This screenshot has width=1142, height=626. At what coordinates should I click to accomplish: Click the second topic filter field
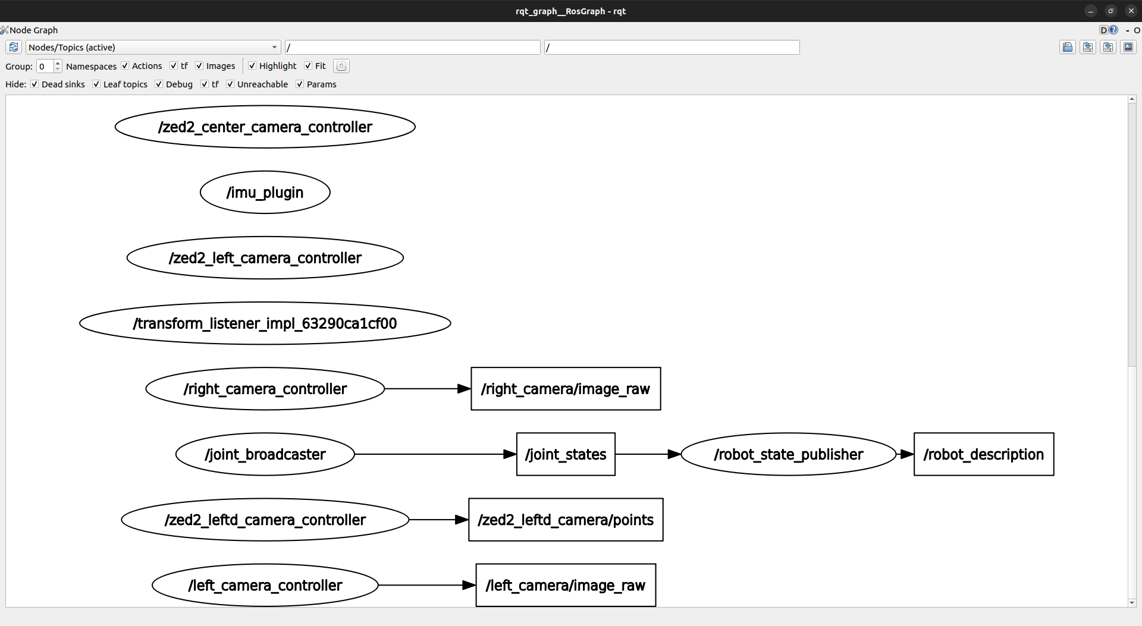pos(672,47)
